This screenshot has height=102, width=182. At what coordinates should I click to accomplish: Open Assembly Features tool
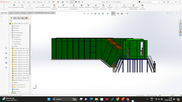(81, 6)
